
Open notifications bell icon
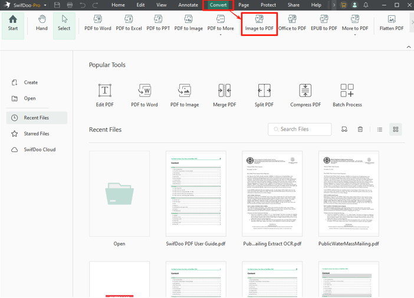pos(366,5)
